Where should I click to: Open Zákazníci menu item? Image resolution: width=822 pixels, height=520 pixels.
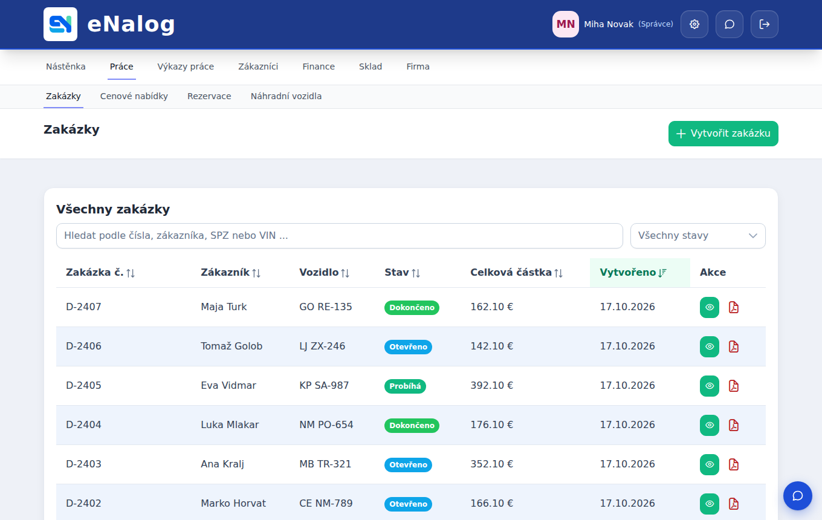coord(258,67)
